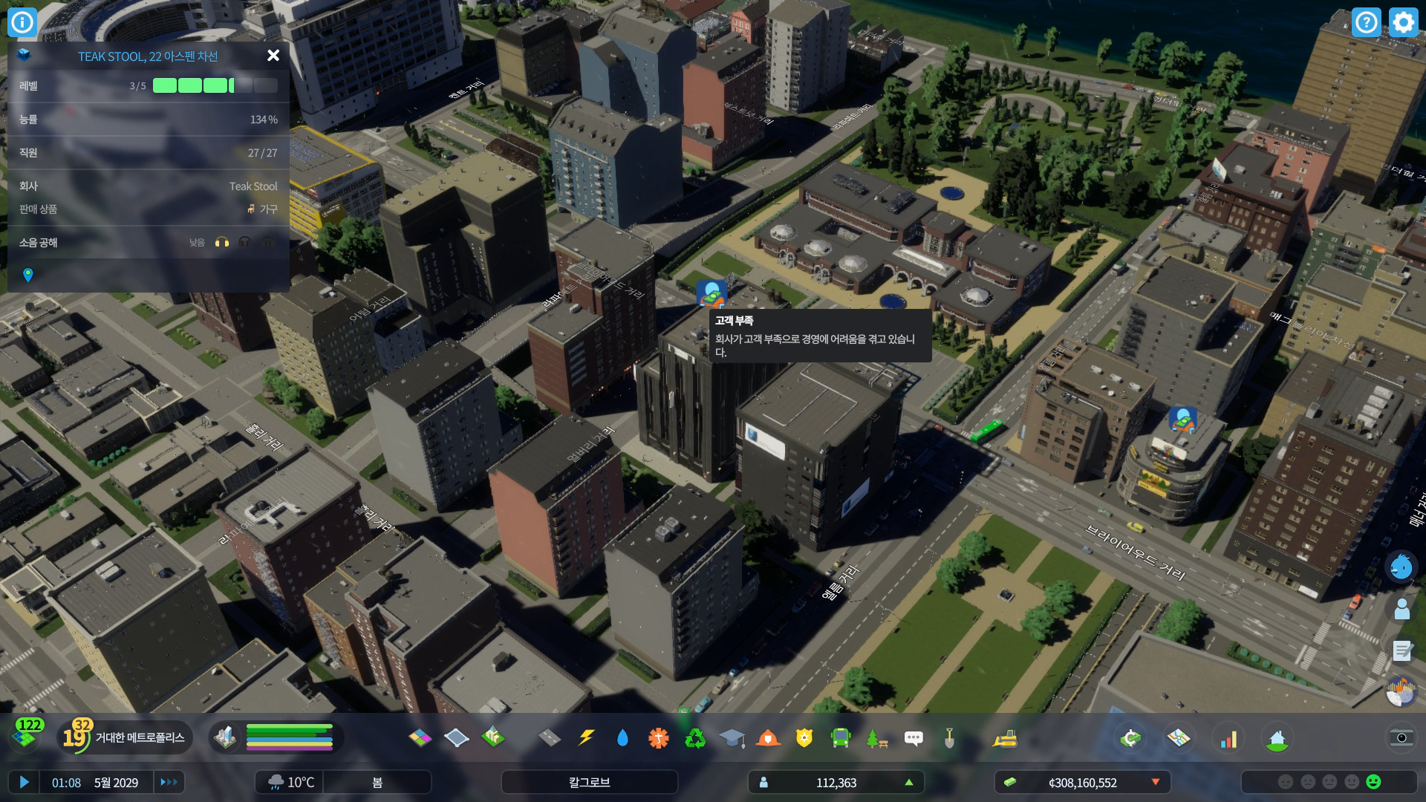1426x802 pixels.
Task: Open the Zones tool icon
Action: [420, 737]
